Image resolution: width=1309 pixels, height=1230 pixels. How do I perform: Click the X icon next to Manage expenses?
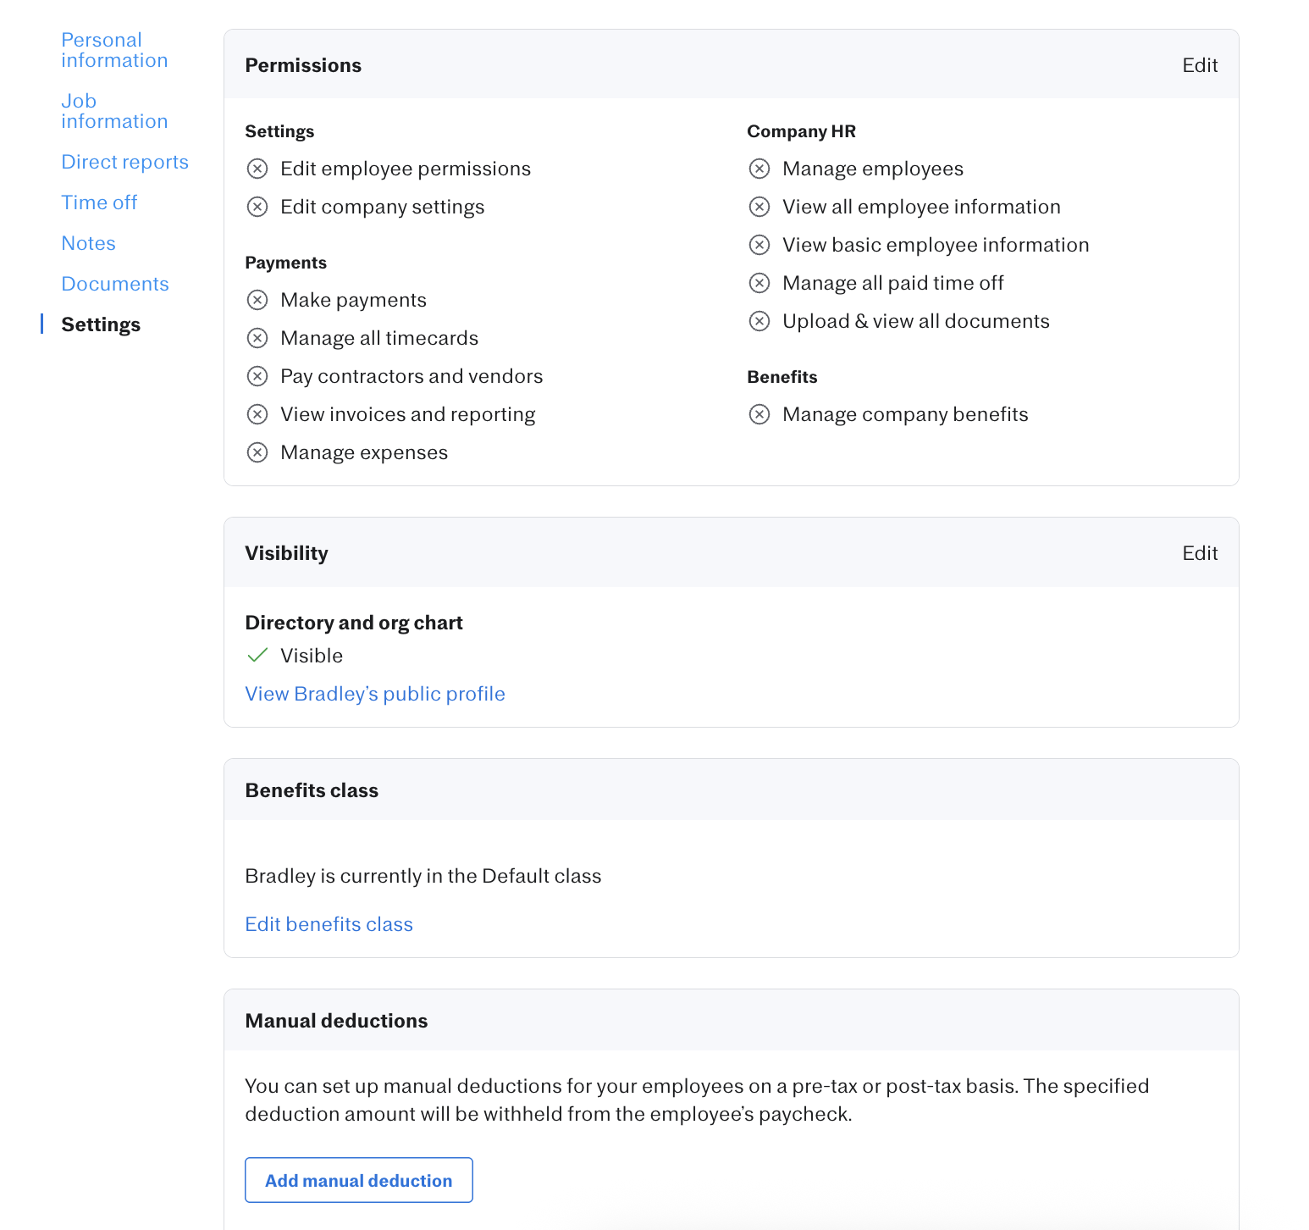coord(257,452)
